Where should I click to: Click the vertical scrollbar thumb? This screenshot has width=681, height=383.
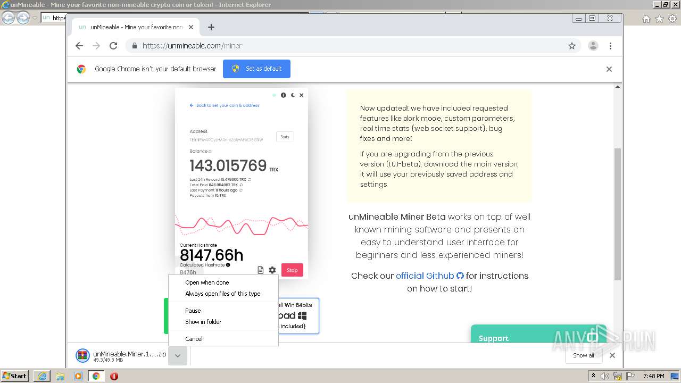[x=618, y=214]
